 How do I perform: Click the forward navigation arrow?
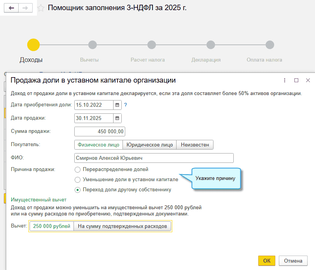(26, 8)
